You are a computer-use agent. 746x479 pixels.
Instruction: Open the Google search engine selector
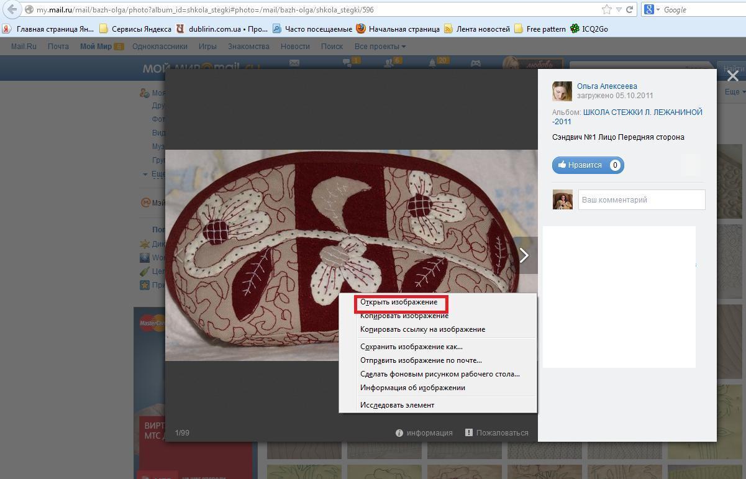(x=652, y=9)
